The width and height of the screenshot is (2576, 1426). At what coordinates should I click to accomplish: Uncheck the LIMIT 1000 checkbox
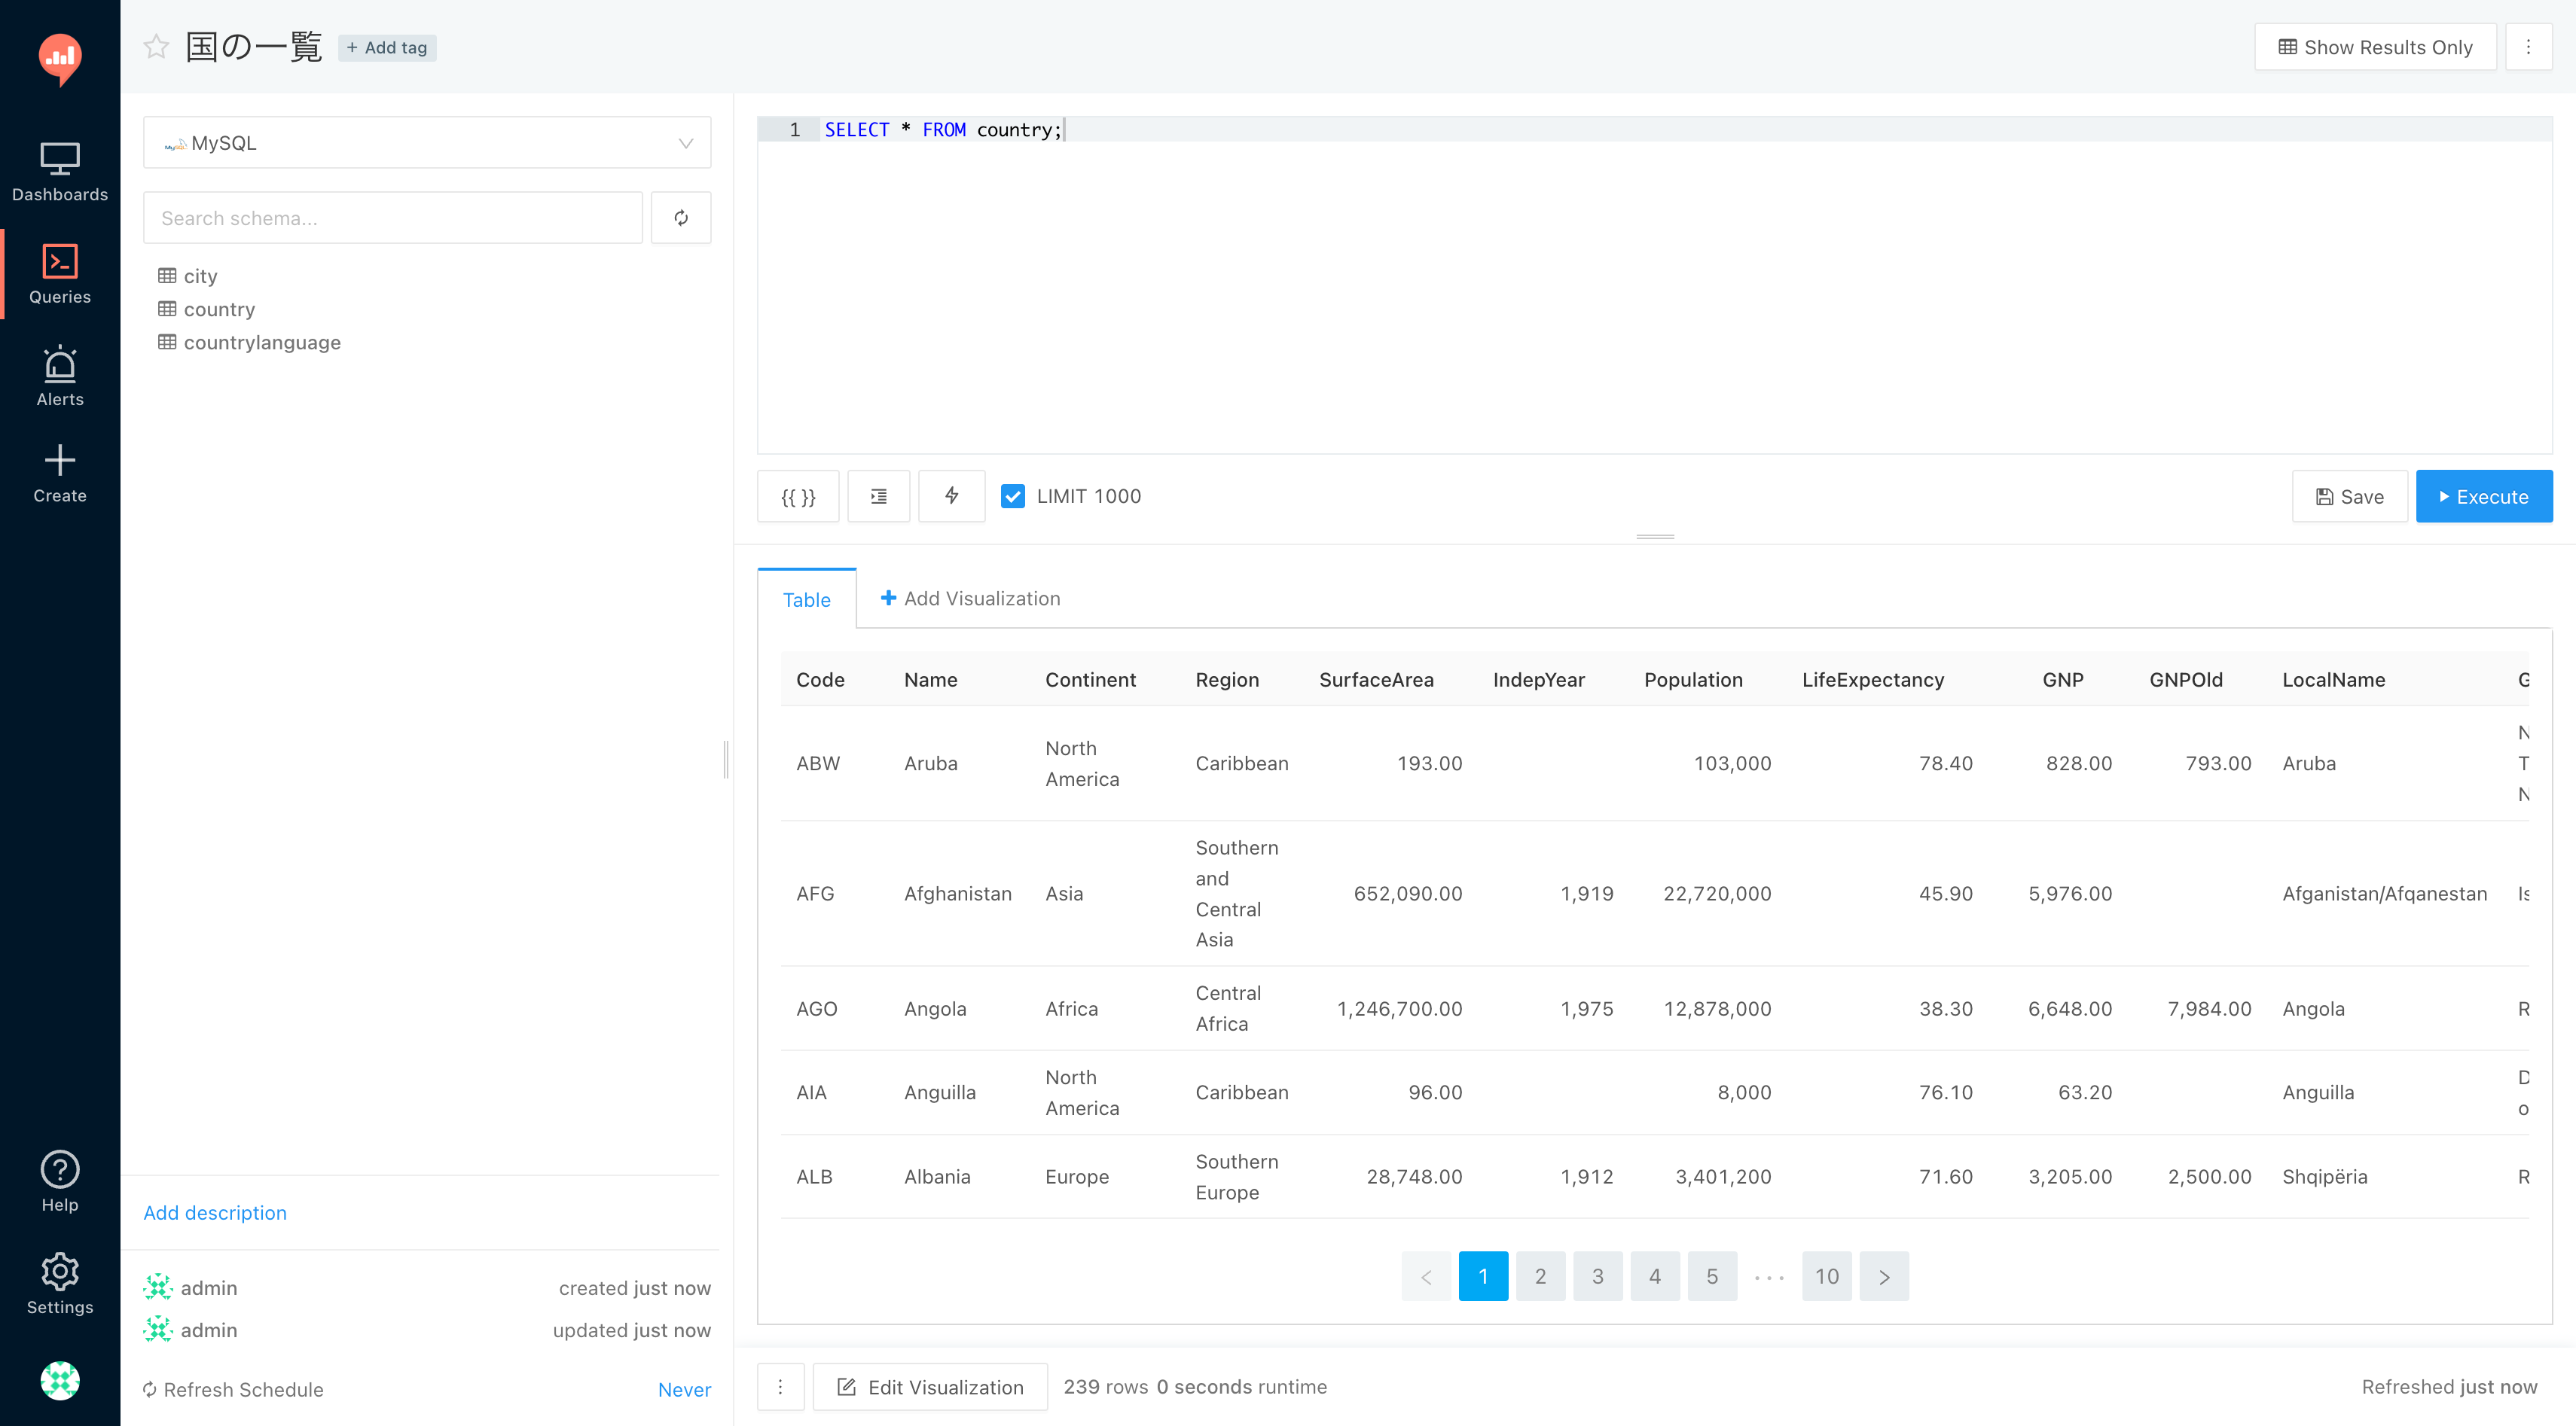[1012, 497]
